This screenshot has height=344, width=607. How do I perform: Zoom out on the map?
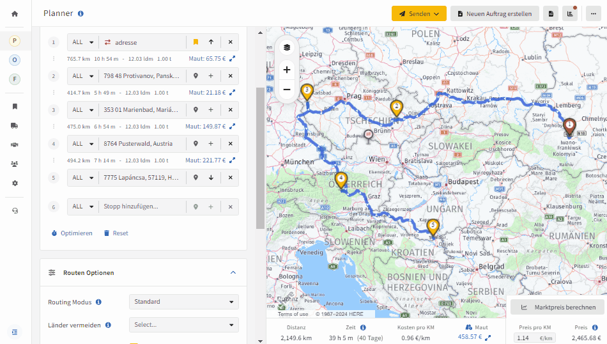[287, 90]
